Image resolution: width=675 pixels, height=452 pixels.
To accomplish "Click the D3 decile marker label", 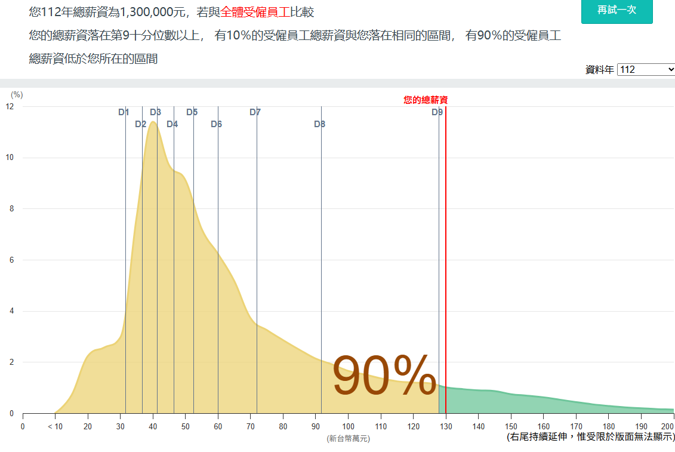I will tap(155, 112).
